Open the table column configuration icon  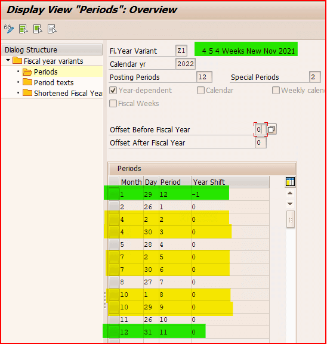click(x=290, y=182)
